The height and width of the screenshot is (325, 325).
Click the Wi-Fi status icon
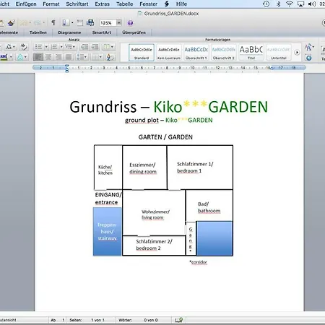pos(289,4)
